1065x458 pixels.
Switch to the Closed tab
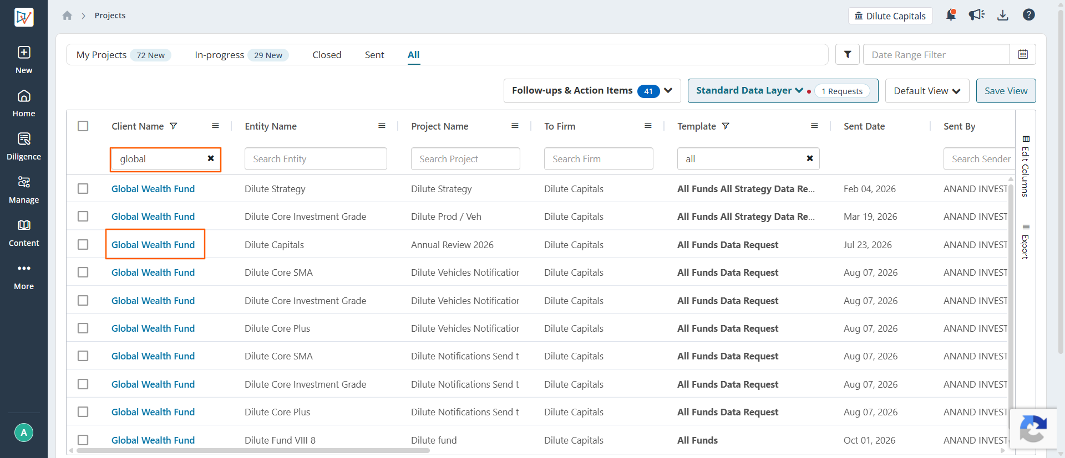[x=327, y=55]
